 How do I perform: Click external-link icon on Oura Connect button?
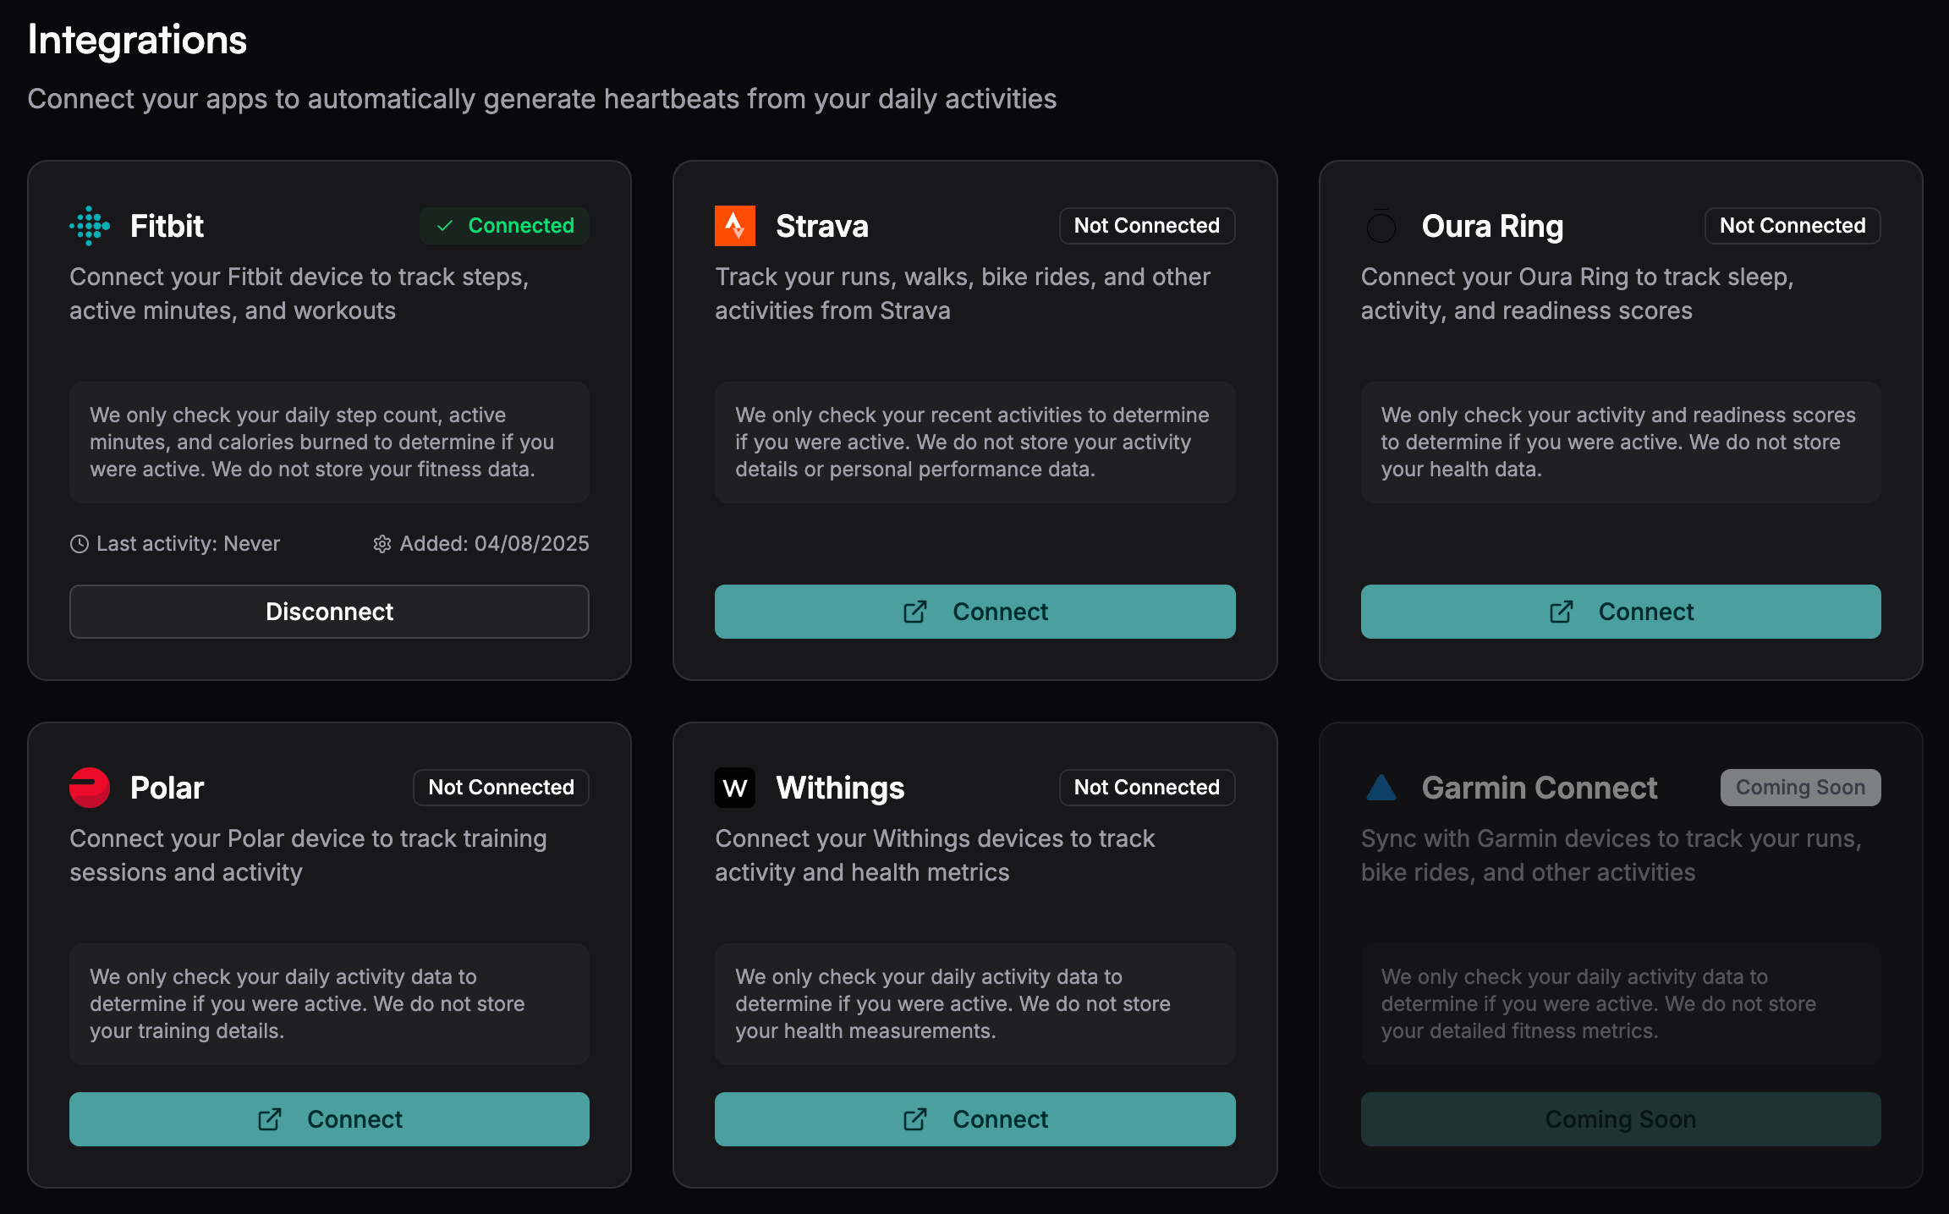tap(1562, 612)
